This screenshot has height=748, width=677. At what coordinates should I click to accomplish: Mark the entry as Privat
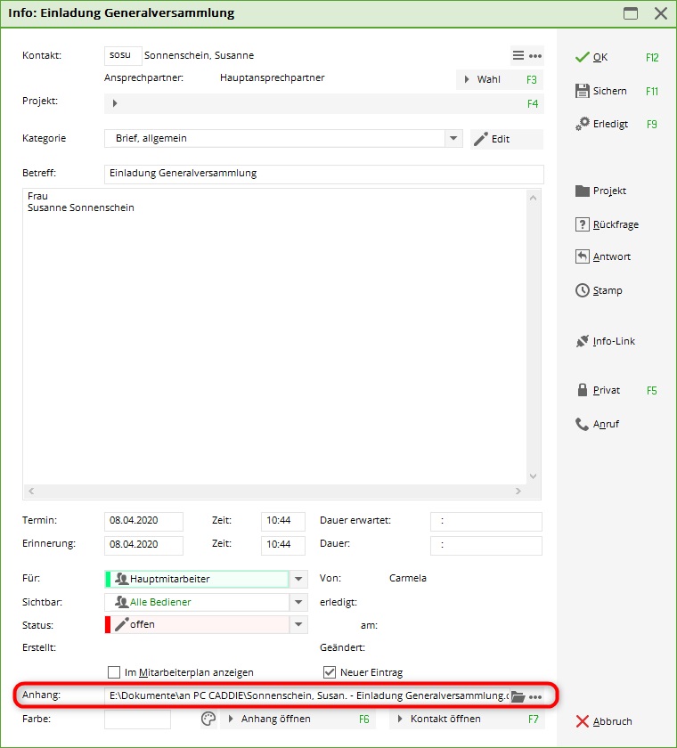(x=606, y=390)
